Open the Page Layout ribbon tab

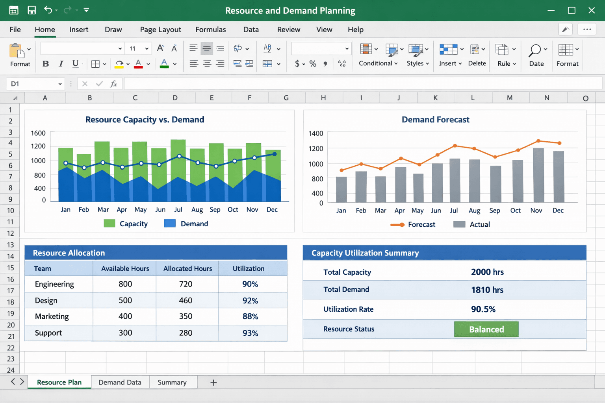click(x=160, y=30)
